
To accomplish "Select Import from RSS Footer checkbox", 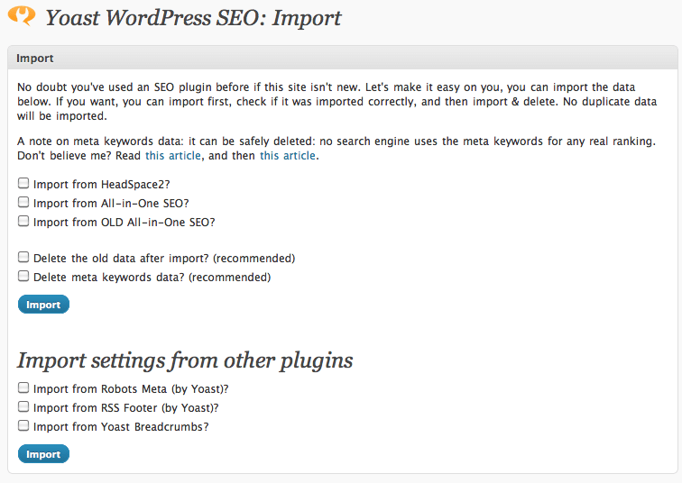I will tap(23, 406).
